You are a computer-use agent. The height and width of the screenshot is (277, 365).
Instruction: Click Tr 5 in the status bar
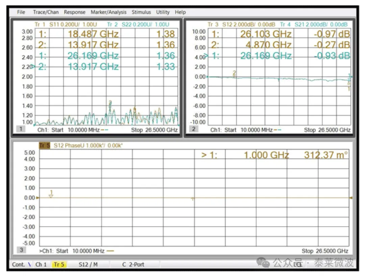click(x=59, y=265)
